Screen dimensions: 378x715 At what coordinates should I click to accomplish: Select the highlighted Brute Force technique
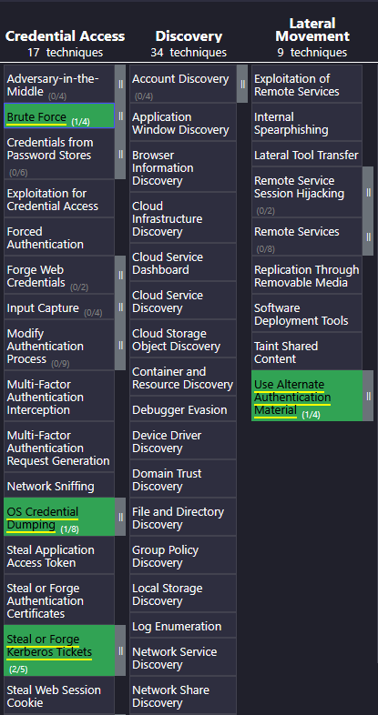[x=59, y=116]
